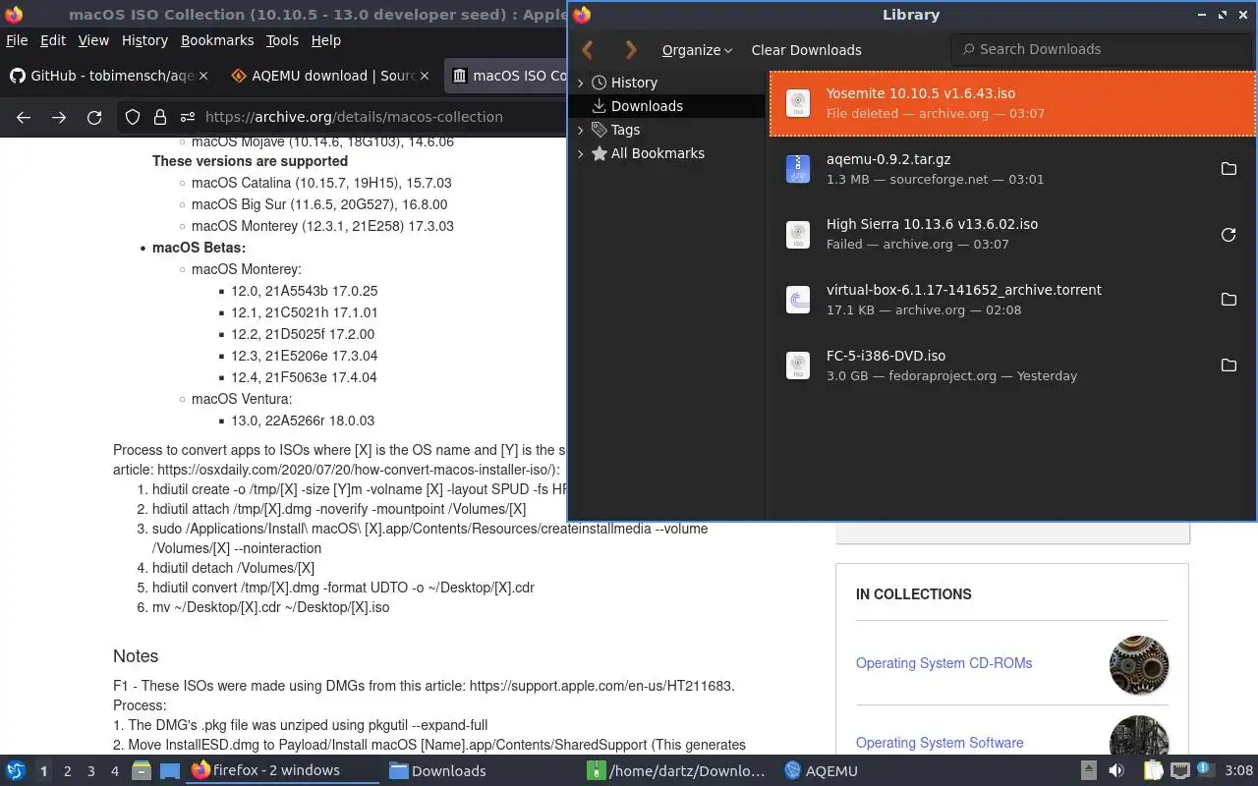Screen dimensions: 1258x786
Task: Click archive icon of aqemu-0.9.2.tar.gz
Action: click(x=798, y=169)
